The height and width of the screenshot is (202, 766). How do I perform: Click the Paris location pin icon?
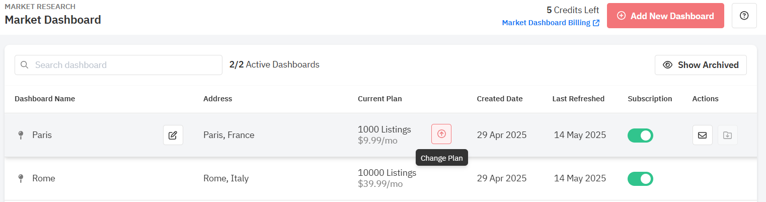(x=21, y=135)
